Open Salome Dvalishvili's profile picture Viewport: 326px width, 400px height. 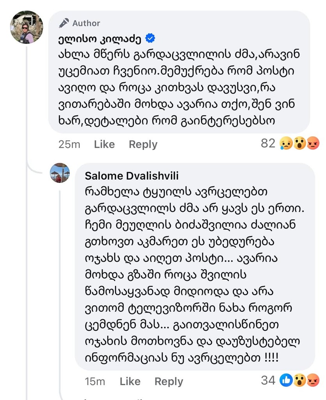(x=60, y=173)
